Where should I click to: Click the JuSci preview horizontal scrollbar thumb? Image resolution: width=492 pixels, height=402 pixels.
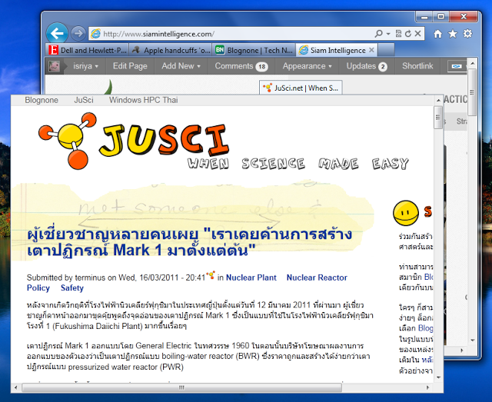tap(181, 387)
